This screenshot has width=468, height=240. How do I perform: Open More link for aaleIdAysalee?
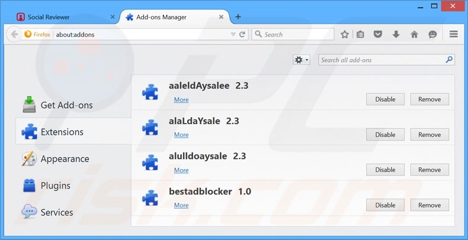[181, 100]
